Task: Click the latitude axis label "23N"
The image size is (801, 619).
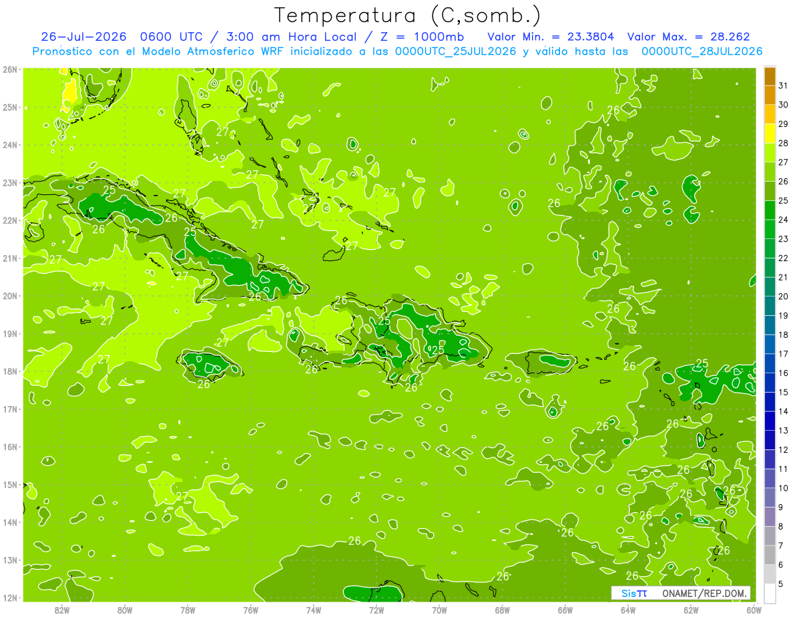Action: coord(10,183)
